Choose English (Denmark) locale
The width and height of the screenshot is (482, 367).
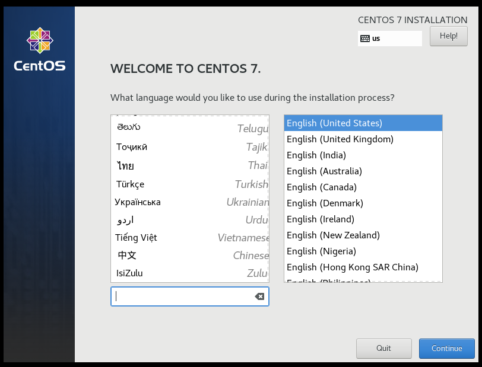(x=363, y=203)
